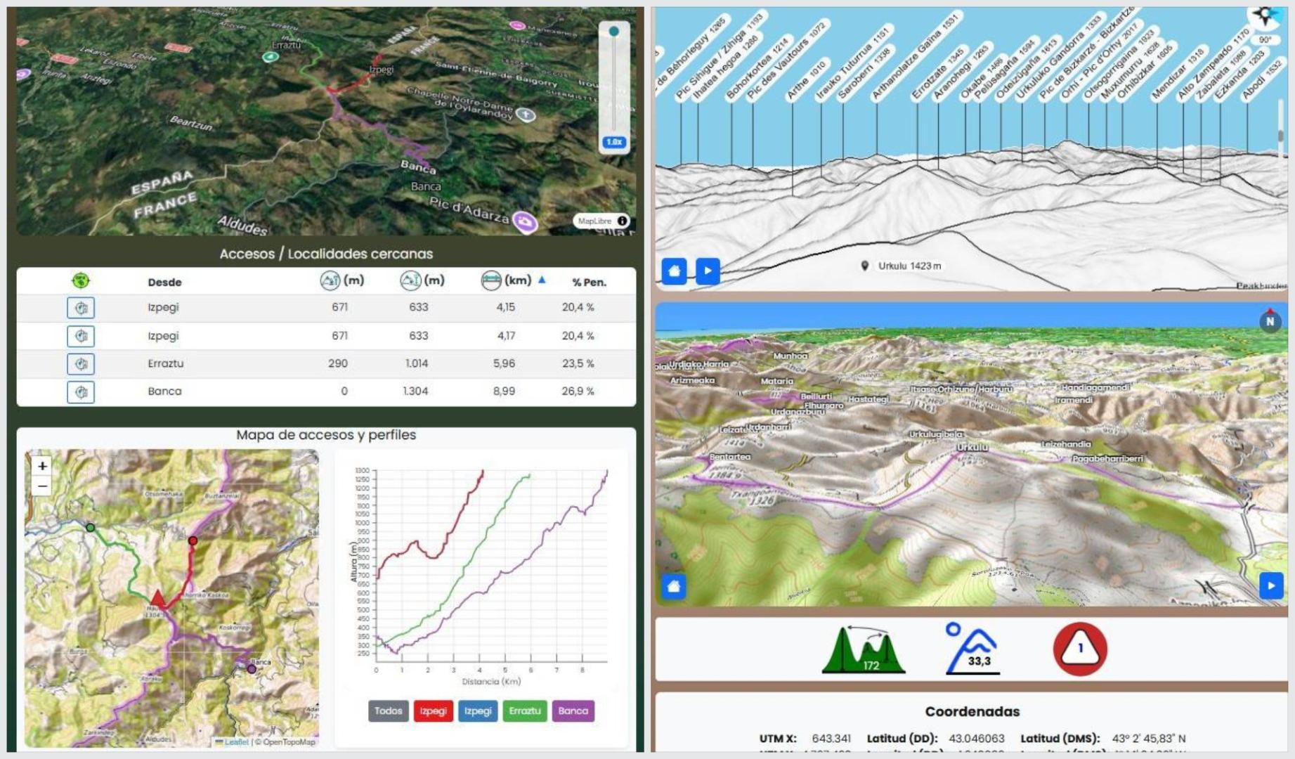Sort by start altitude column icon
The image size is (1295, 759).
(330, 281)
